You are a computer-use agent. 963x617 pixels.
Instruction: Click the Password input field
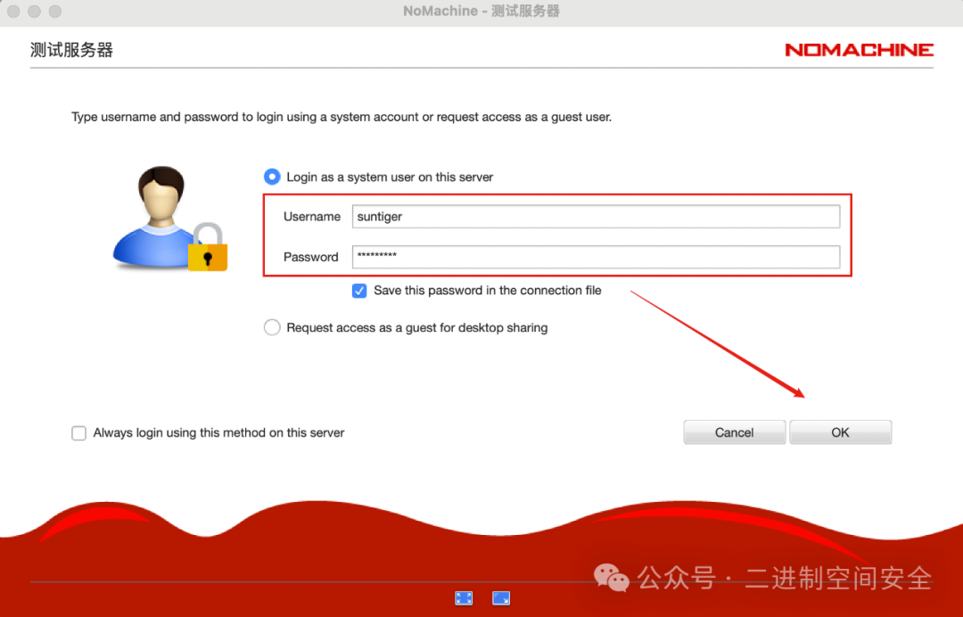click(x=596, y=257)
